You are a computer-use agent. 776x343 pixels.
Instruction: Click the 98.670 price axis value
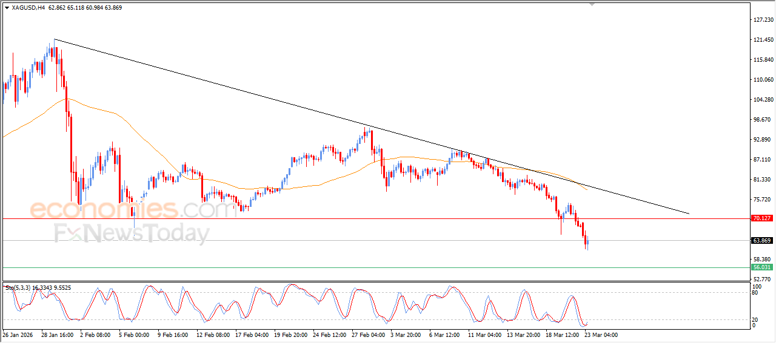click(762, 120)
